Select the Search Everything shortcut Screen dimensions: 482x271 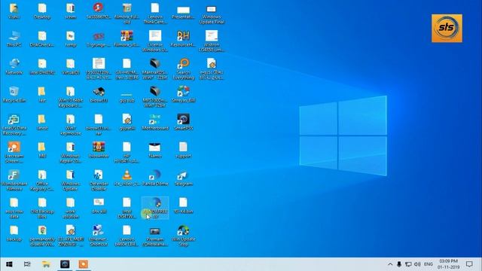(183, 69)
